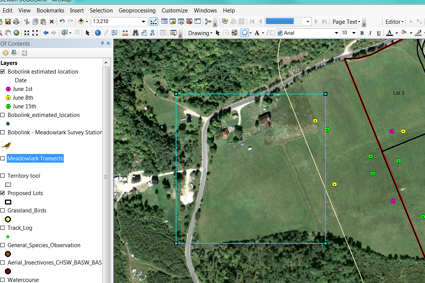Open the Show Name dropdown
The width and height of the screenshot is (425, 283).
[x=308, y=22]
